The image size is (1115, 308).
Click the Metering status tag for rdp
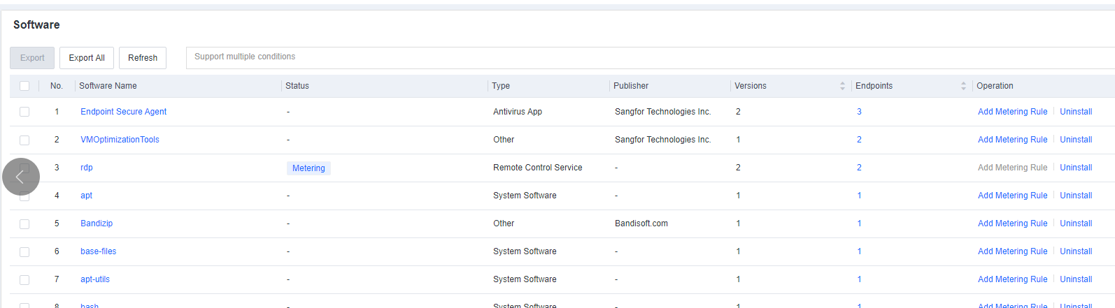point(308,168)
